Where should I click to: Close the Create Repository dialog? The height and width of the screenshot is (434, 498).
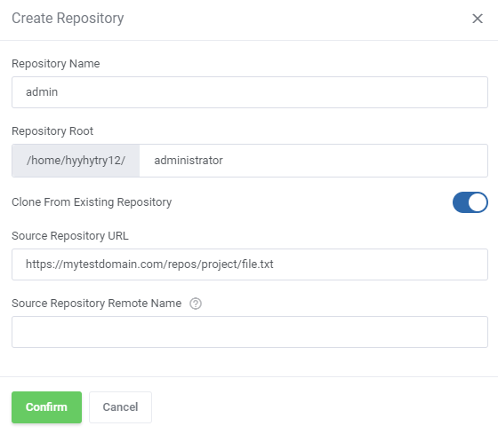(x=478, y=19)
